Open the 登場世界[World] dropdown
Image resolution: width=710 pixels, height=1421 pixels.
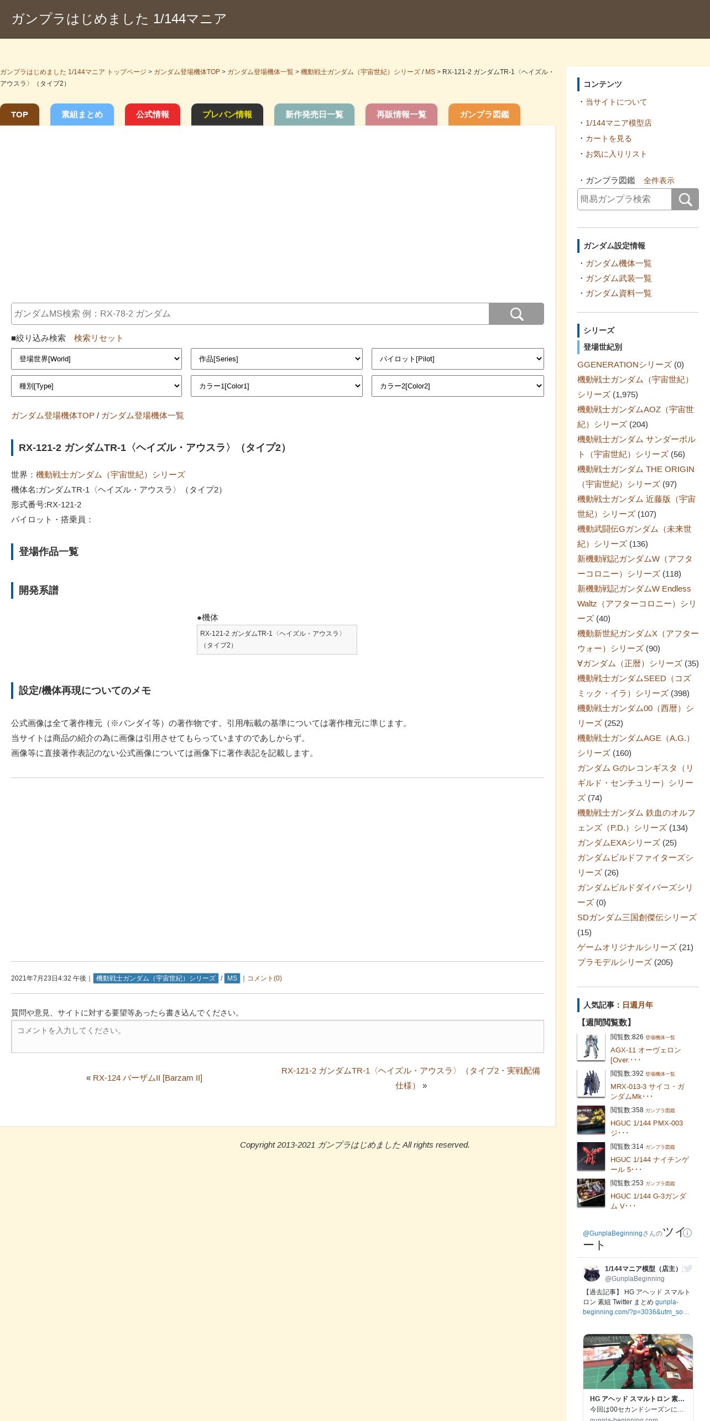(x=96, y=359)
